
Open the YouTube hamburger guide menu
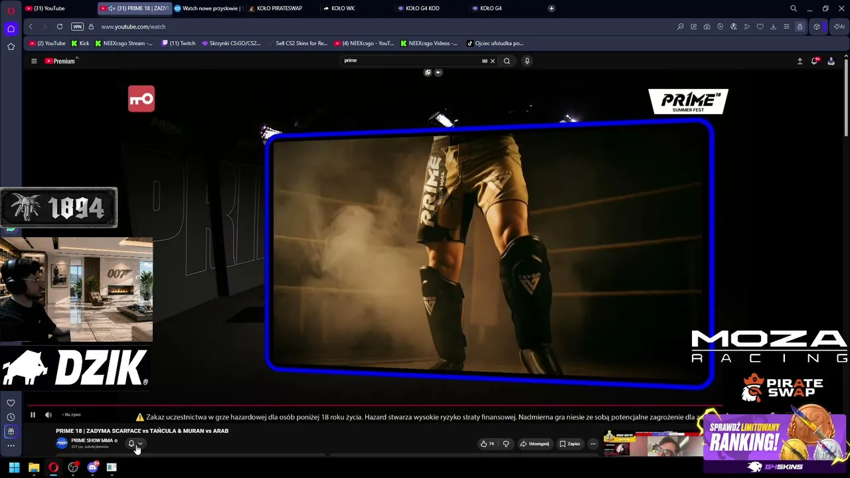pos(34,61)
